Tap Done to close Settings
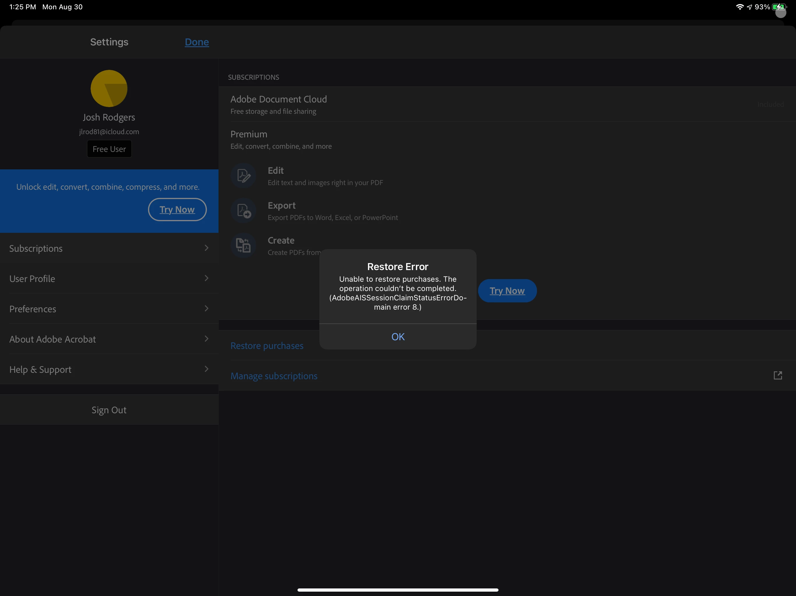 (196, 42)
